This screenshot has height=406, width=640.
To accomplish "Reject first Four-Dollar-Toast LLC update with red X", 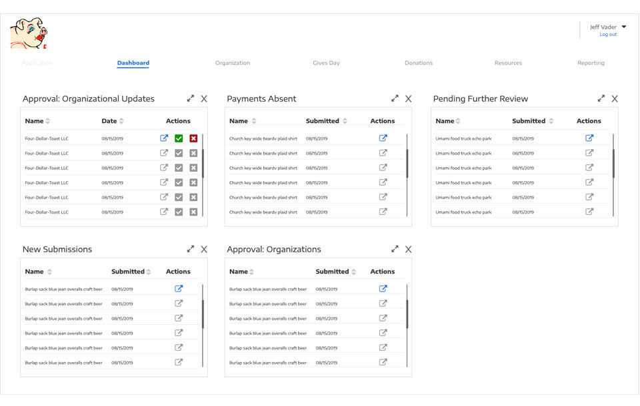I will 193,138.
